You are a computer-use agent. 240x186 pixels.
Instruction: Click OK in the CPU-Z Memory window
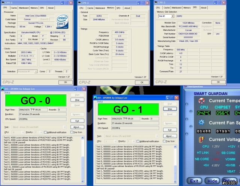[142, 82]
